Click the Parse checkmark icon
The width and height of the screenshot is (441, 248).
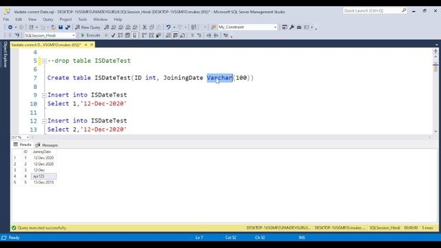113,35
